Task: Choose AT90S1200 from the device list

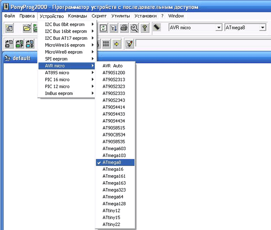Action: 115,73
